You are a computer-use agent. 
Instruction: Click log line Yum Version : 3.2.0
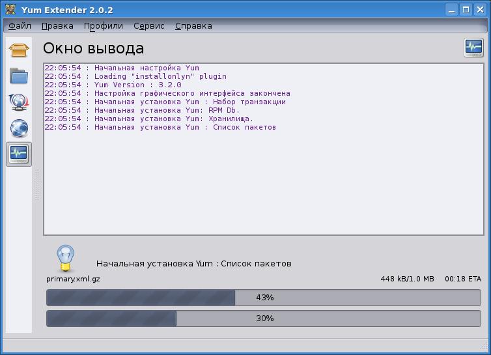(x=113, y=85)
